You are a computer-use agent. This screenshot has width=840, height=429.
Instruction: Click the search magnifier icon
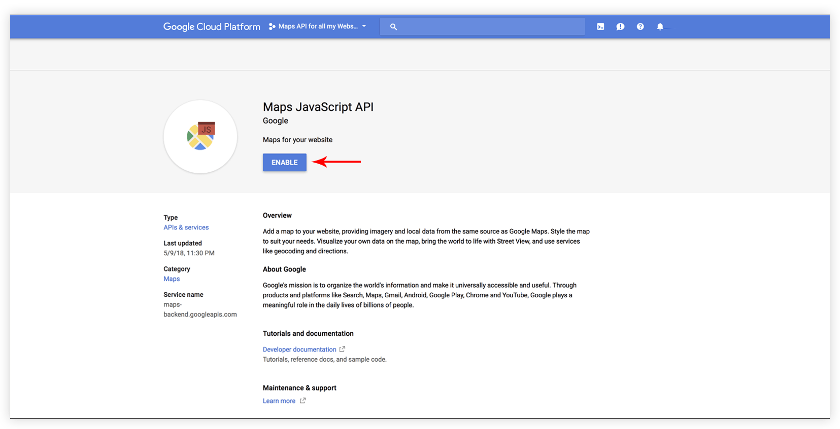pos(393,27)
